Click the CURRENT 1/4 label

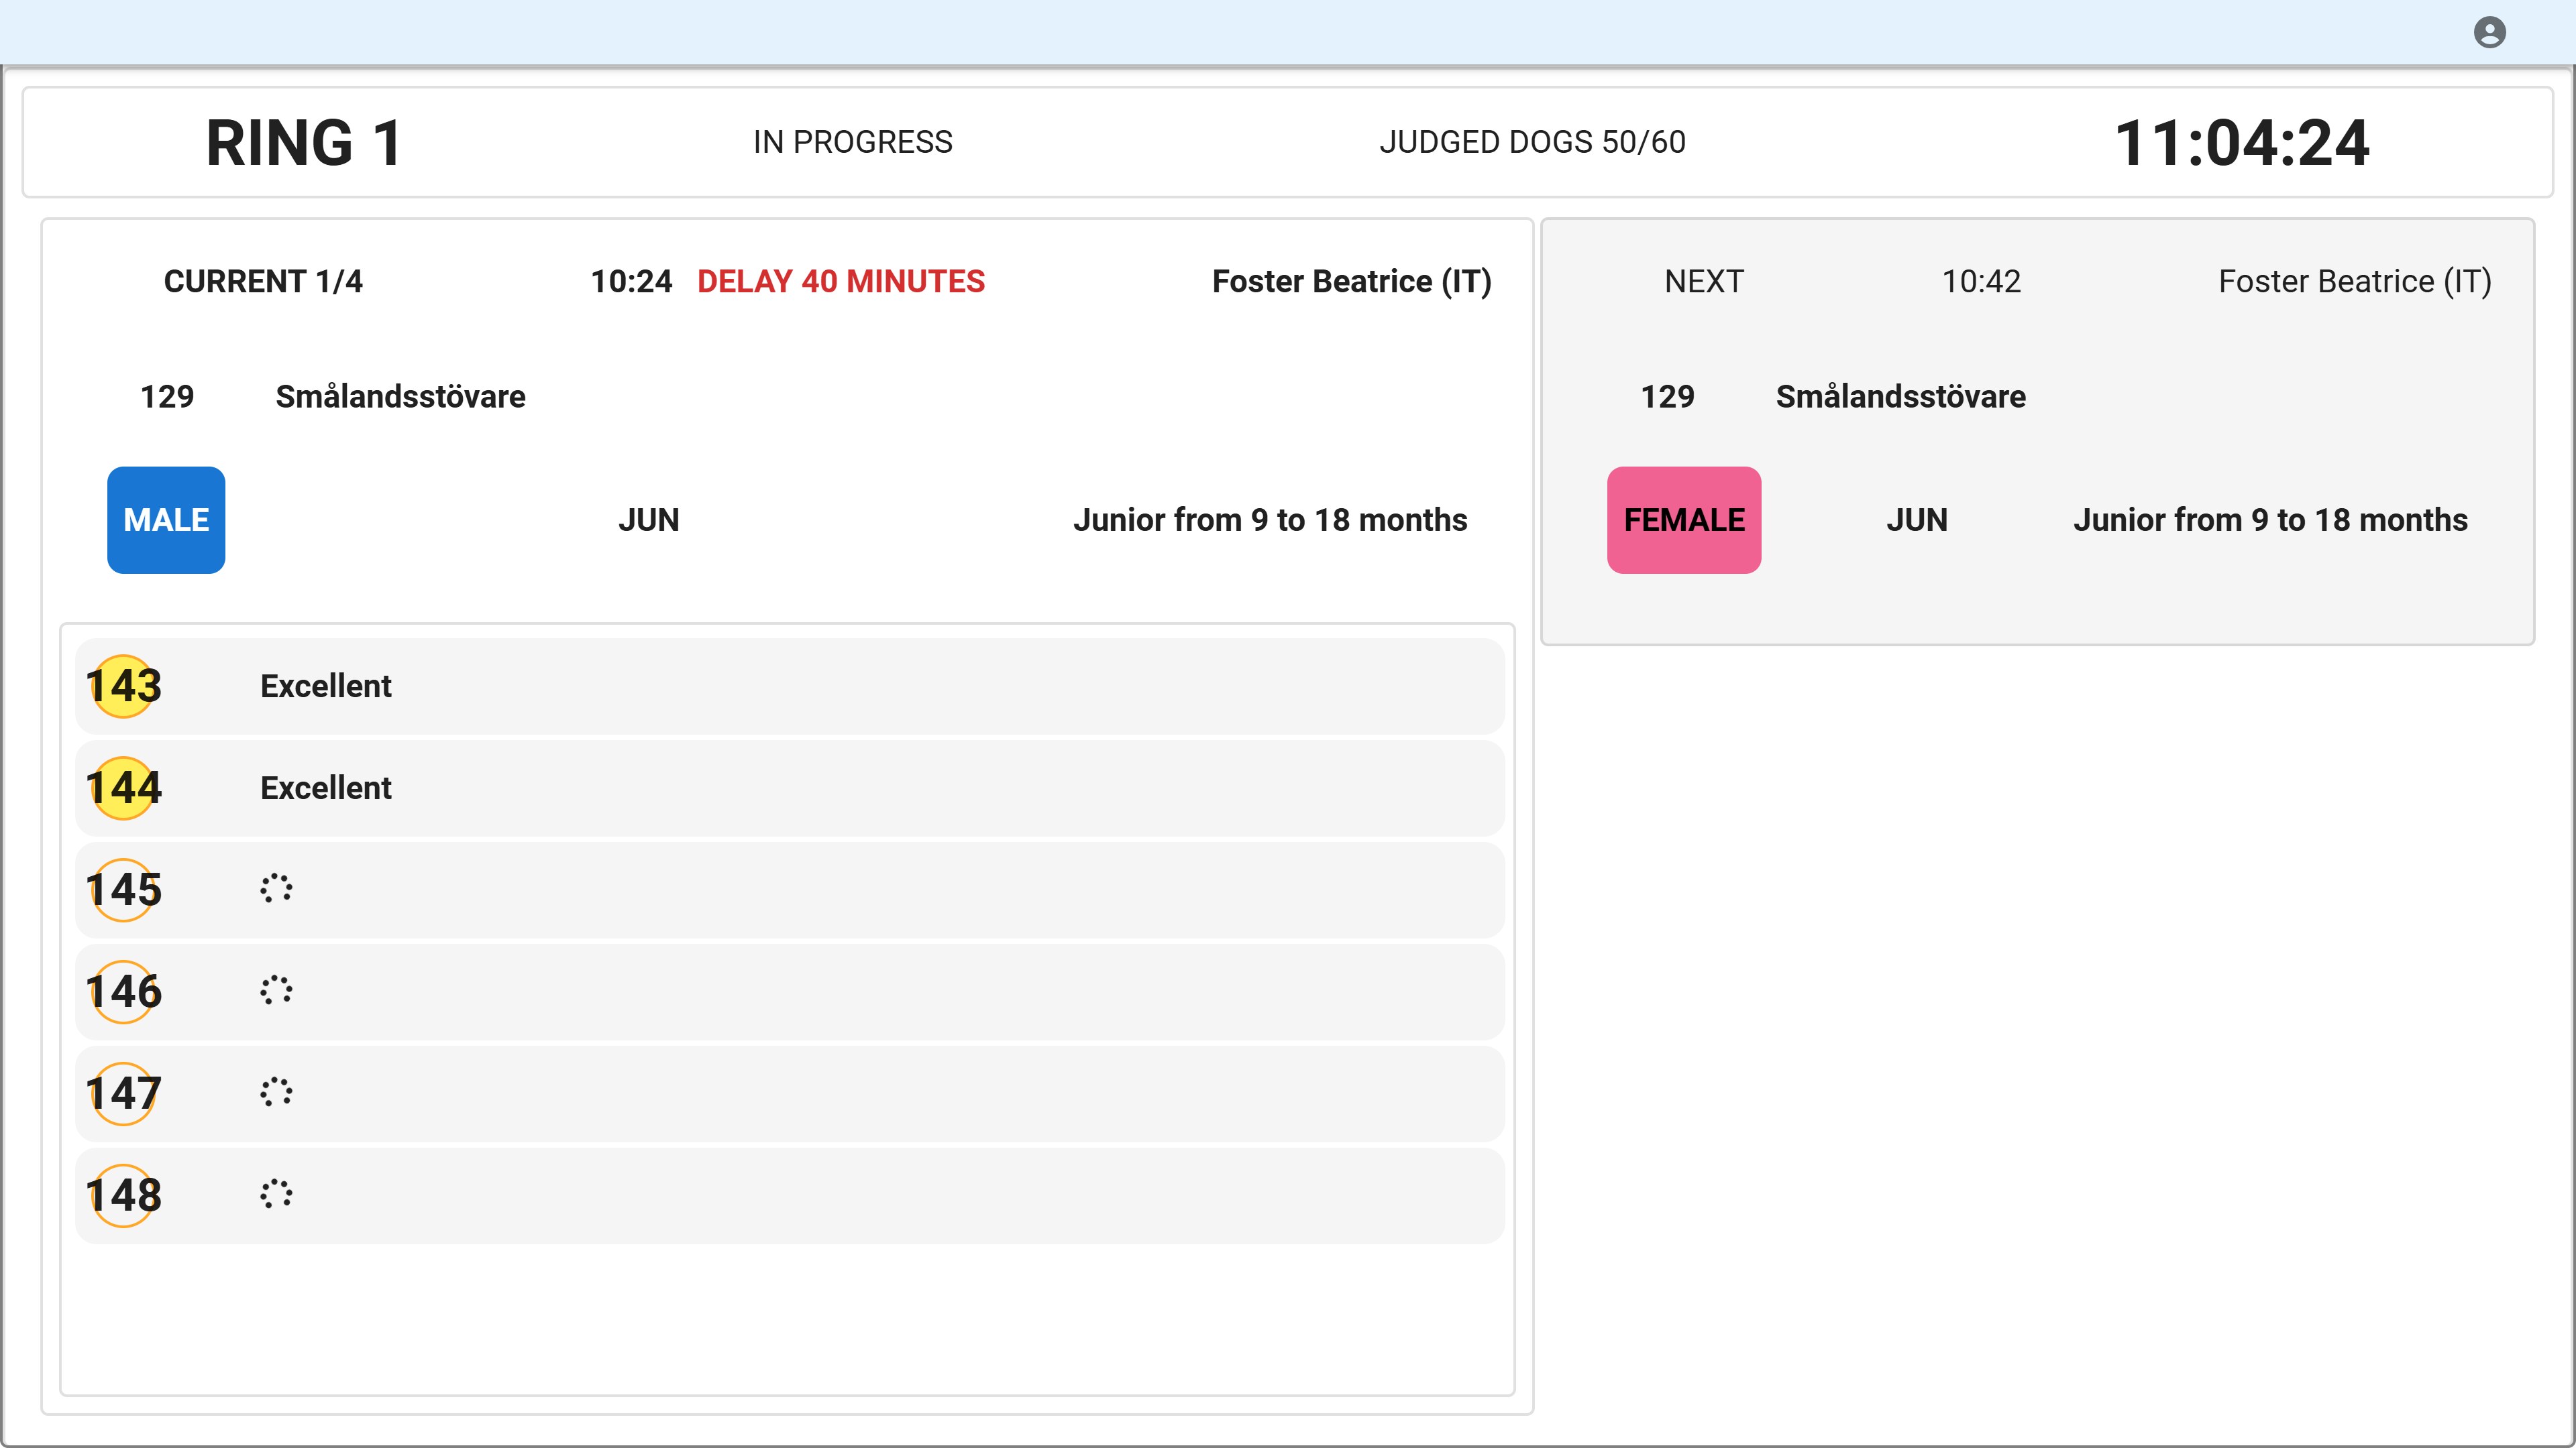pyautogui.click(x=263, y=282)
